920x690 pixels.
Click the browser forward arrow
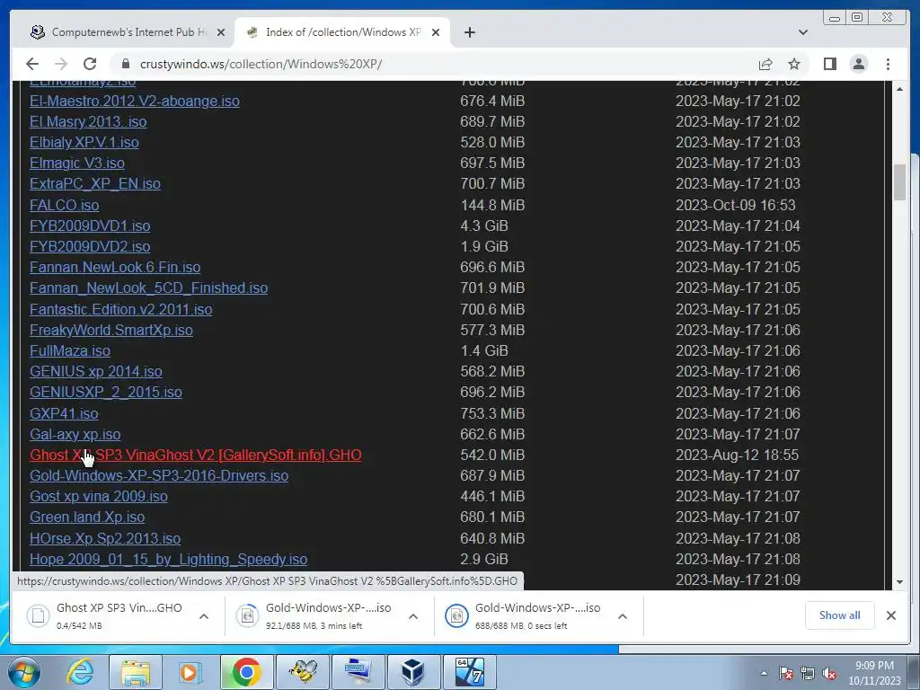tap(61, 64)
